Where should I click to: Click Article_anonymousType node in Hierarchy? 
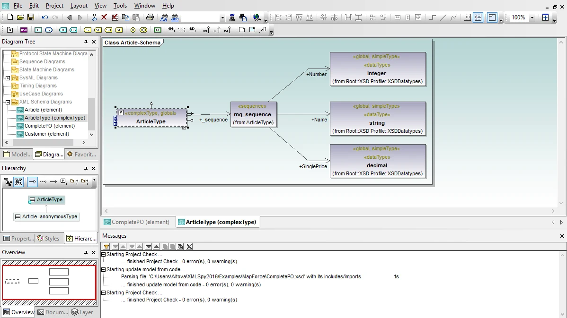[x=46, y=216]
